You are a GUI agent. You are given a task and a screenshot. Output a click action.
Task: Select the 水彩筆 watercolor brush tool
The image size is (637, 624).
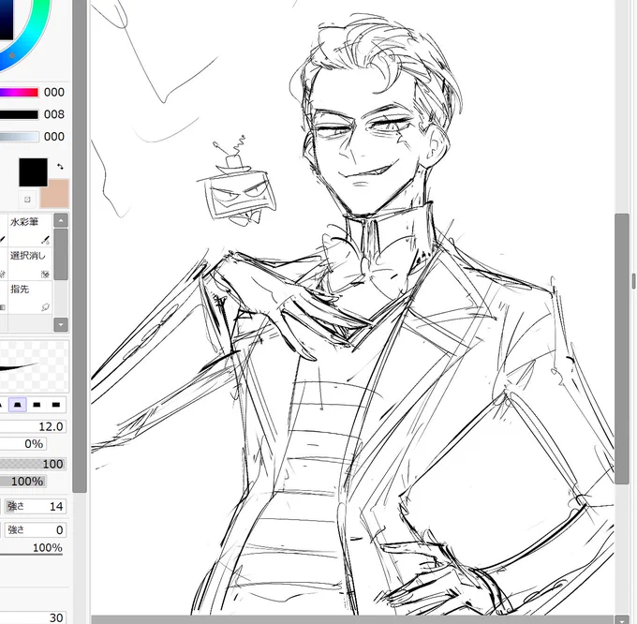[x=30, y=230]
